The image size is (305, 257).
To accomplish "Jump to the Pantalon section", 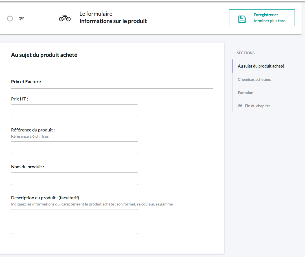I will pos(245,93).
